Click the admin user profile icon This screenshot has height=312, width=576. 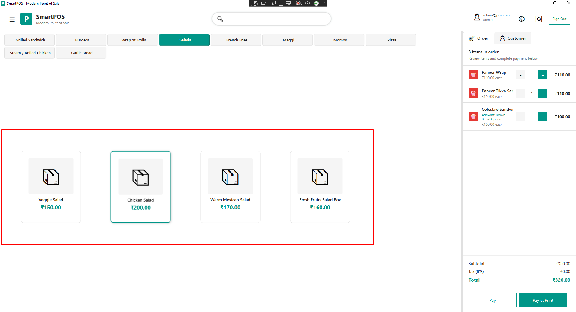coord(477,17)
